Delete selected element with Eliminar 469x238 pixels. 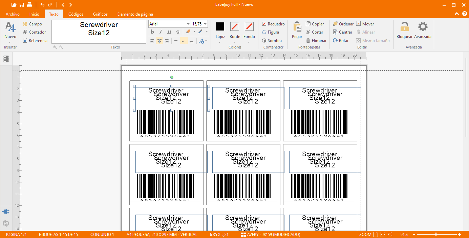316,40
